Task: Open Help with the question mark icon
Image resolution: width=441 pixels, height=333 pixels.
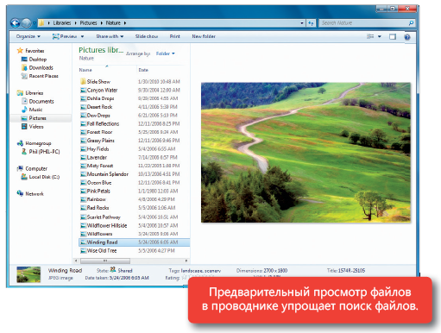Action: [x=407, y=37]
